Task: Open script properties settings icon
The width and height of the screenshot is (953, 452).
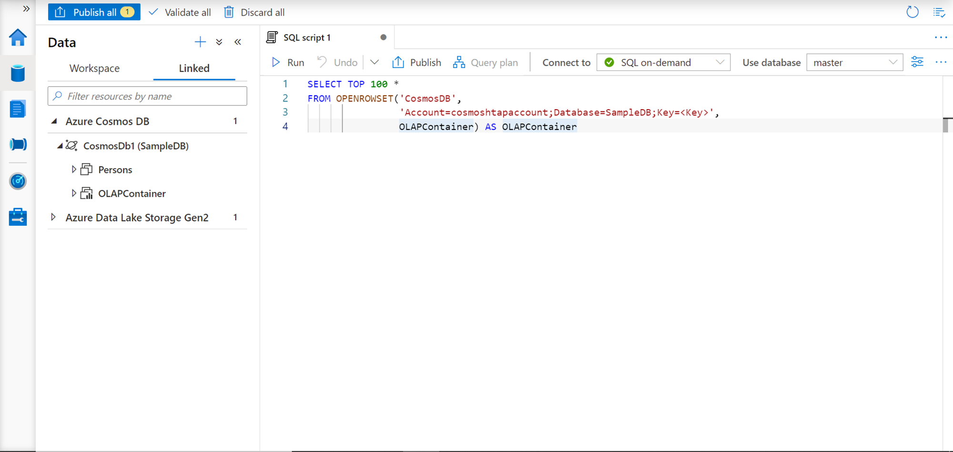Action: pyautogui.click(x=917, y=62)
